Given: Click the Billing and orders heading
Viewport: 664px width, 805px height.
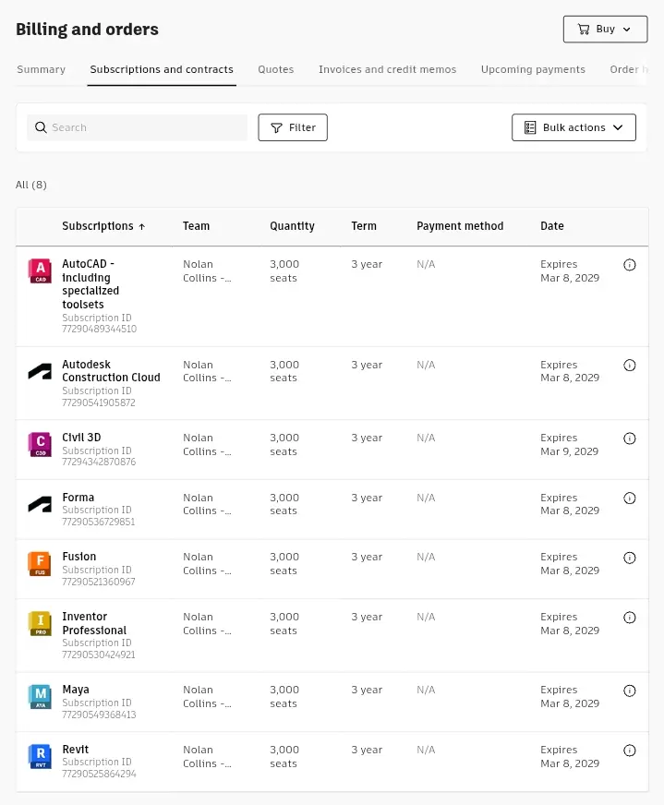Looking at the screenshot, I should pos(88,30).
